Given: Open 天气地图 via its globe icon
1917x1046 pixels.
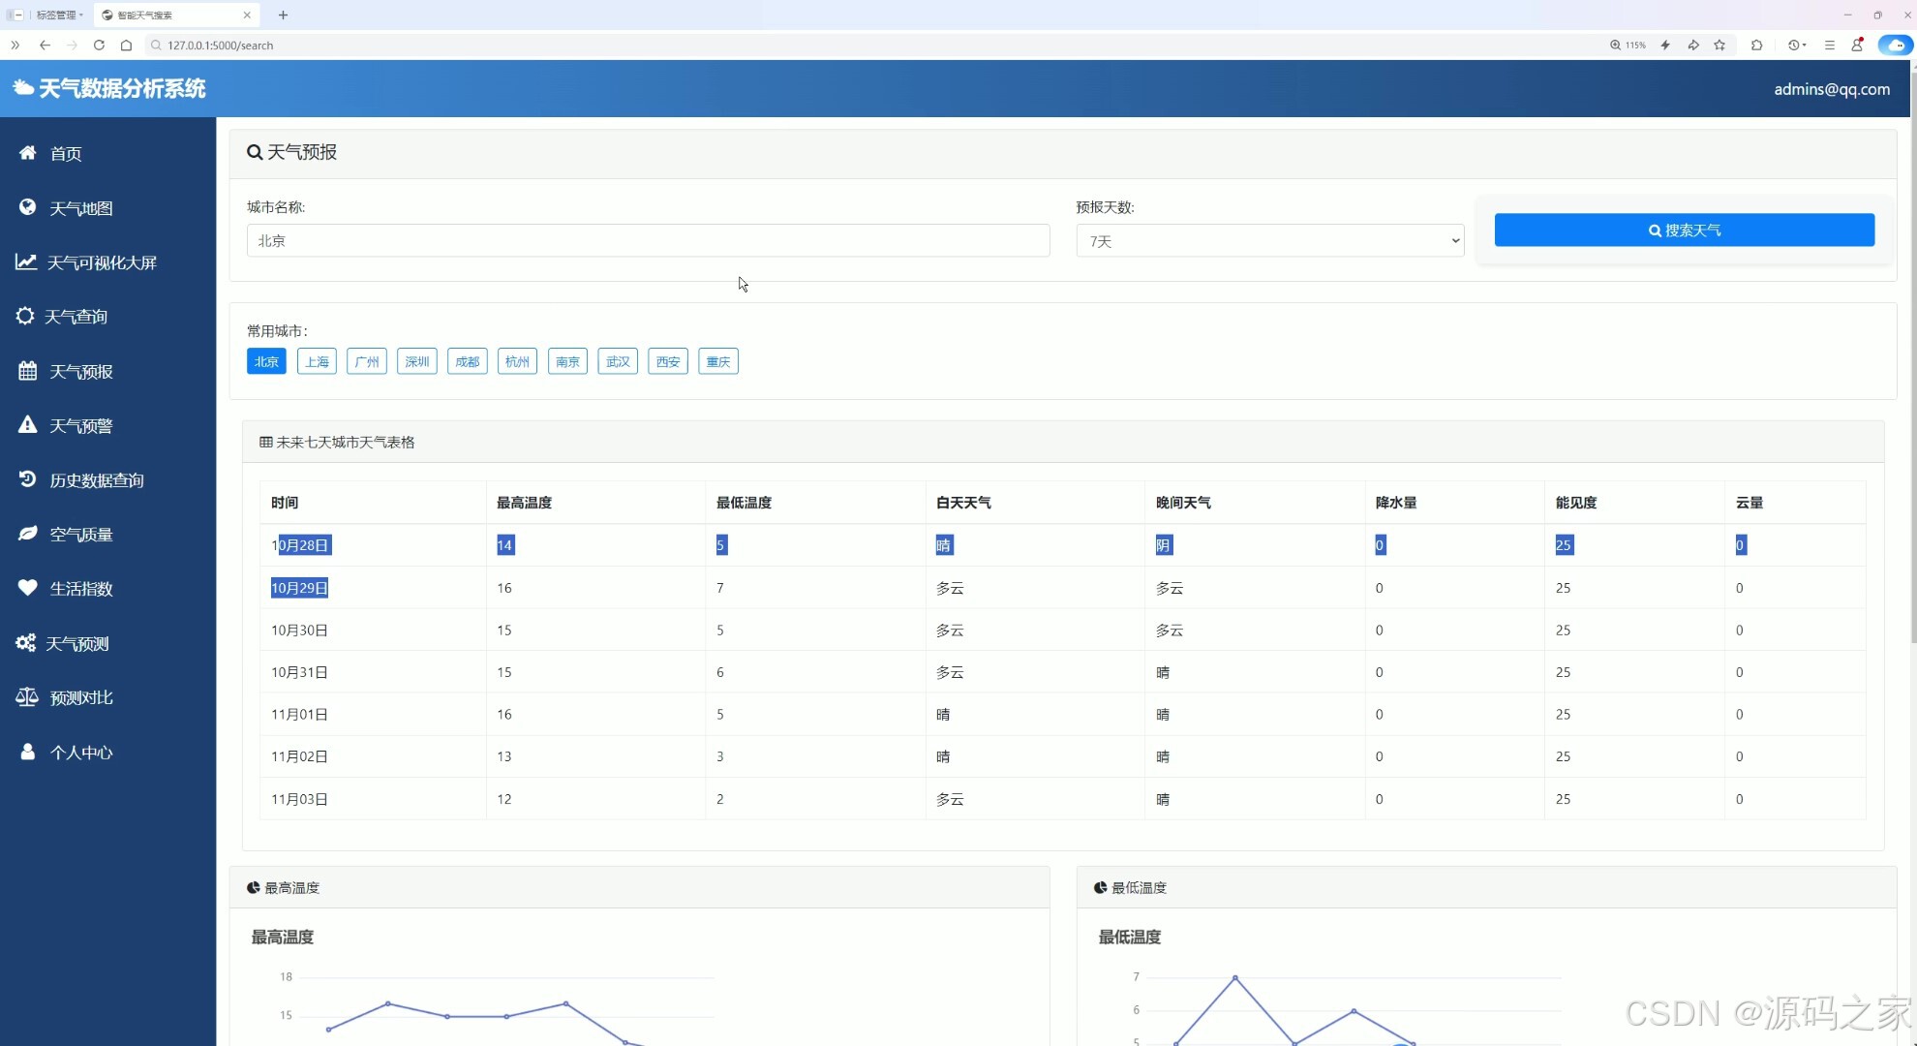Looking at the screenshot, I should point(27,207).
